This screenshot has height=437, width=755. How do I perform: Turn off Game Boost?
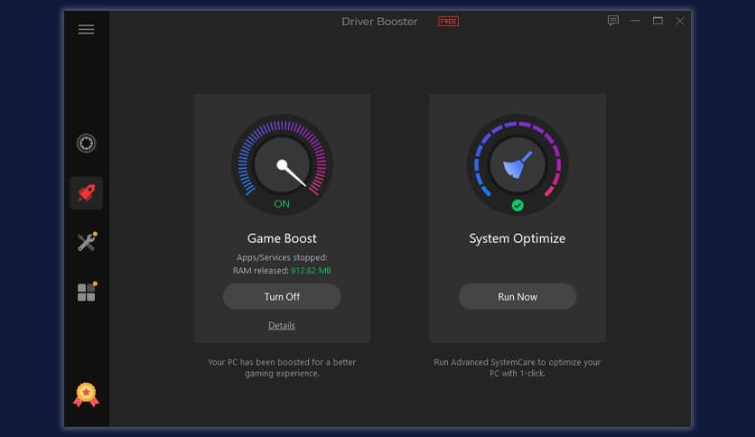[282, 296]
